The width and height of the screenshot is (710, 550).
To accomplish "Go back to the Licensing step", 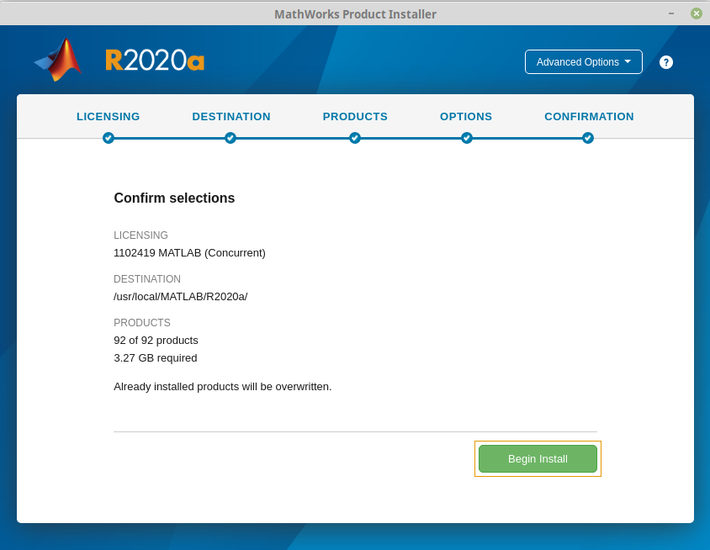I will pyautogui.click(x=109, y=117).
